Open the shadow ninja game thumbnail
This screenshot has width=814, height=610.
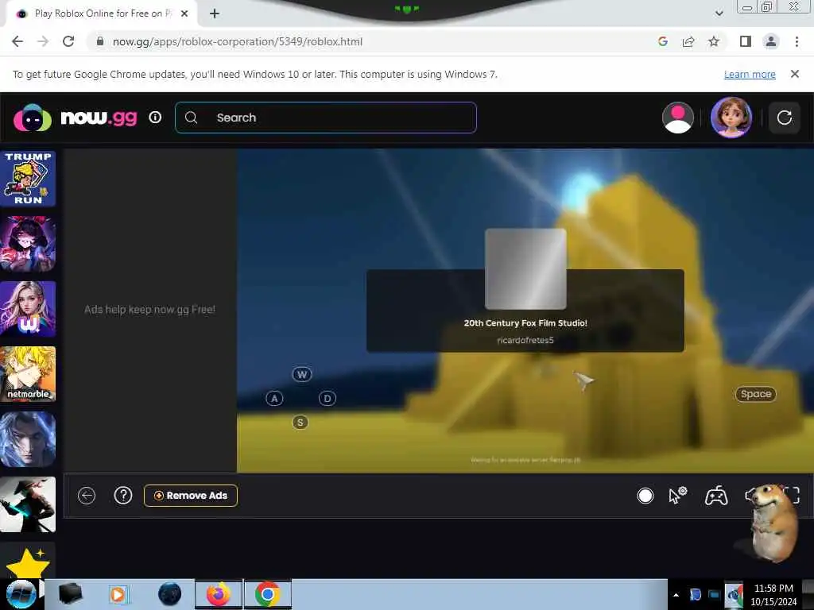(28, 504)
